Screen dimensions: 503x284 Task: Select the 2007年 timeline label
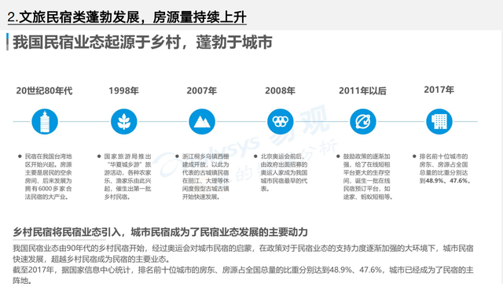pos(202,91)
